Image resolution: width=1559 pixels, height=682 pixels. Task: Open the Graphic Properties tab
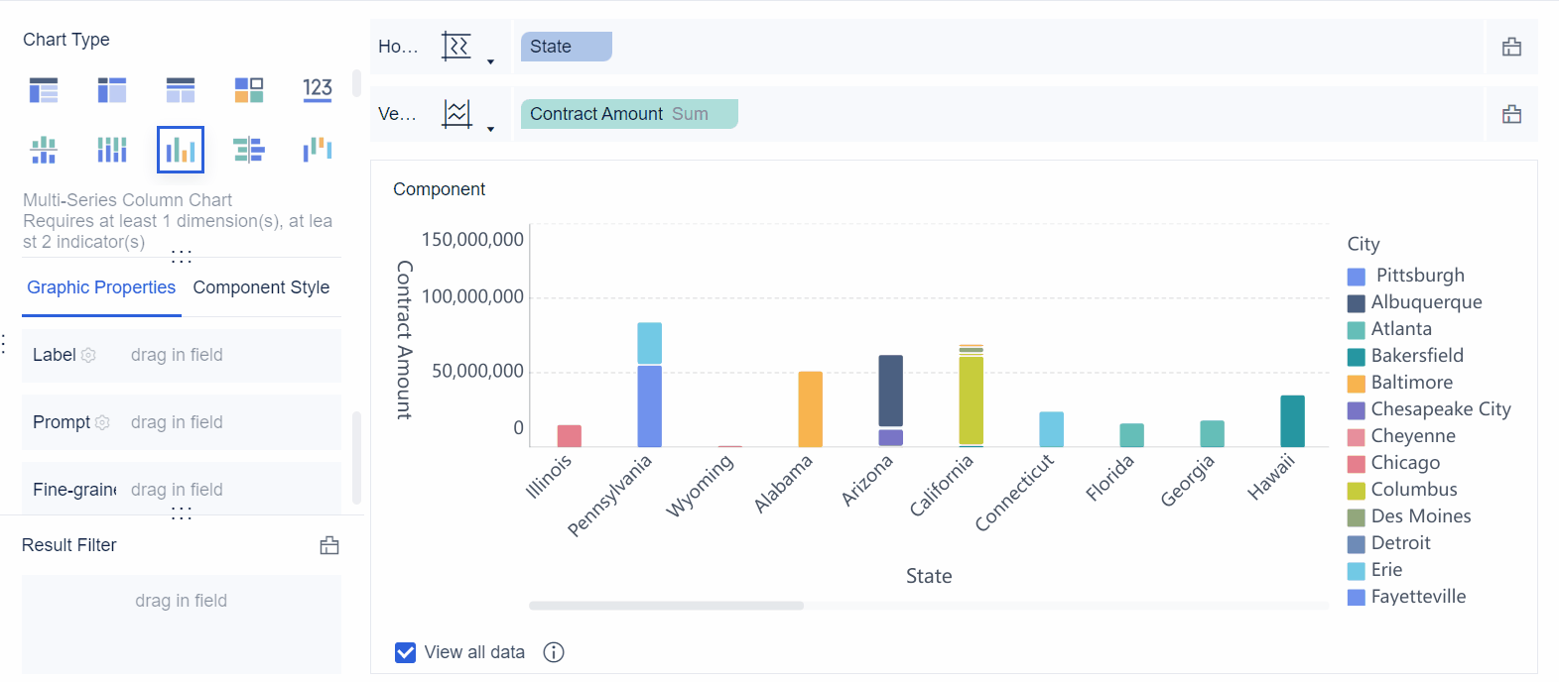tap(101, 287)
